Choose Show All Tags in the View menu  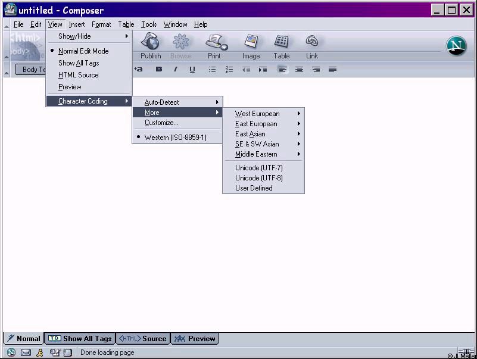pyautogui.click(x=89, y=63)
